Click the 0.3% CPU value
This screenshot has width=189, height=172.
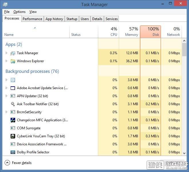[x=113, y=53]
